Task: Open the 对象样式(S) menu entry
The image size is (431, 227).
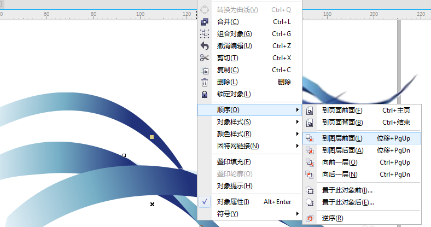Action: coord(249,122)
